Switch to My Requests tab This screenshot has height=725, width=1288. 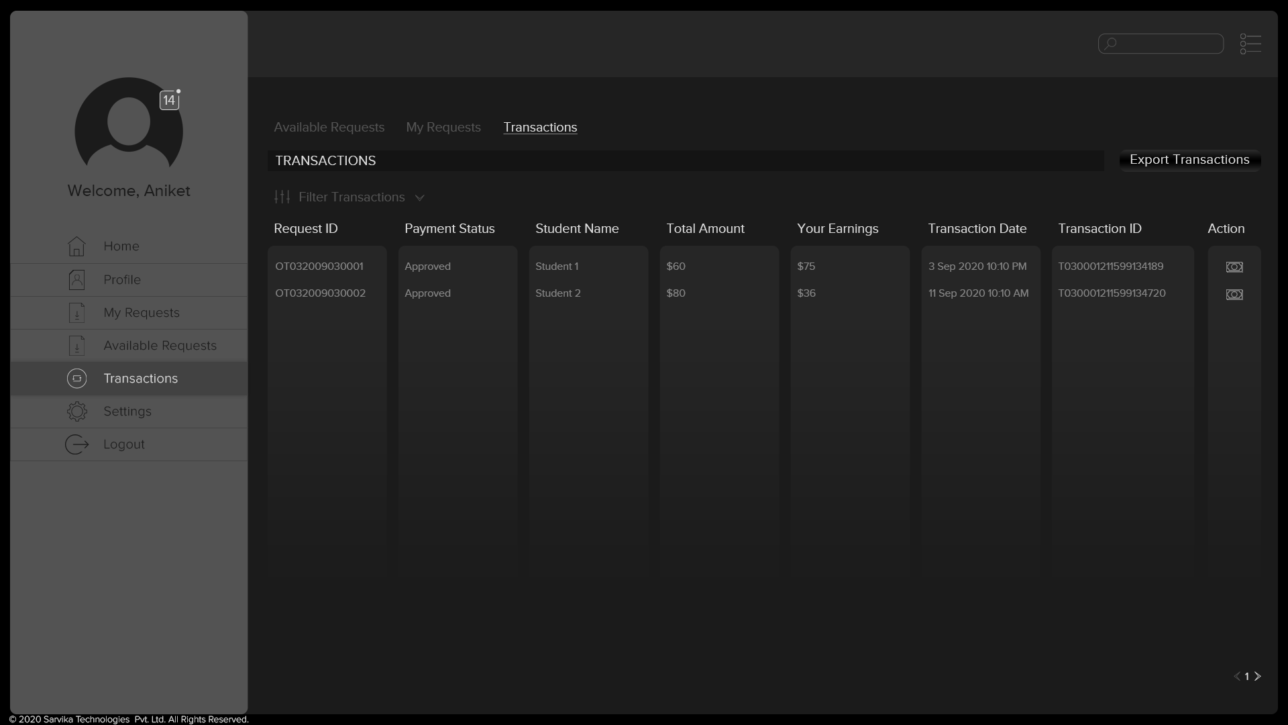coord(443,128)
